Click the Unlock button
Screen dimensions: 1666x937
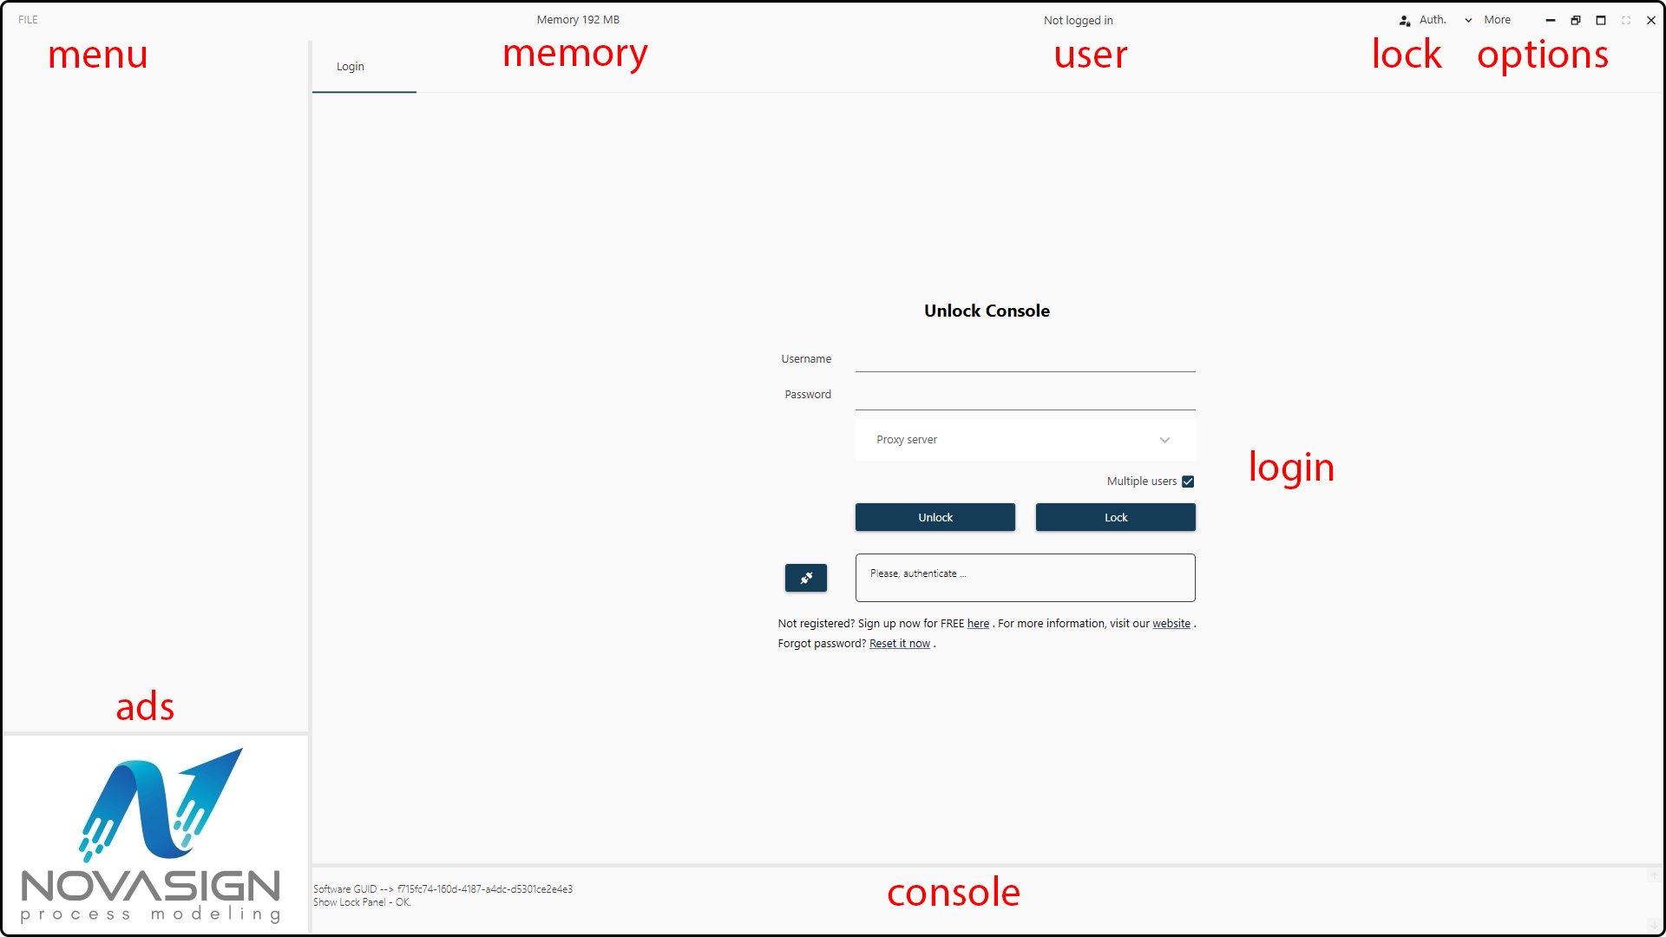[935, 517]
